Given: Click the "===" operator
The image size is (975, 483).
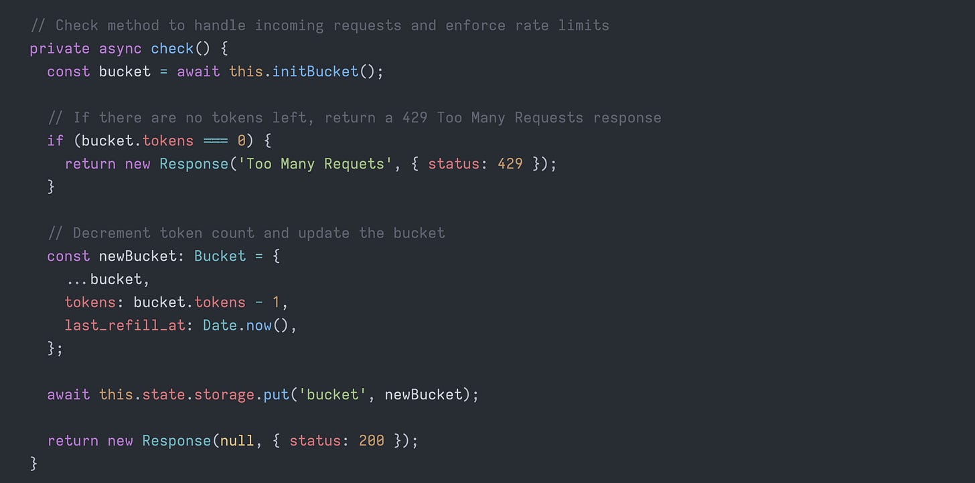Looking at the screenshot, I should (216, 140).
